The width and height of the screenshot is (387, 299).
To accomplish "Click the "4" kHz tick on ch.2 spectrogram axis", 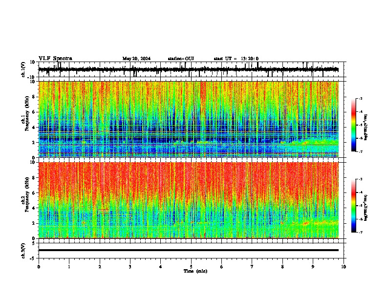I will 34,208.
